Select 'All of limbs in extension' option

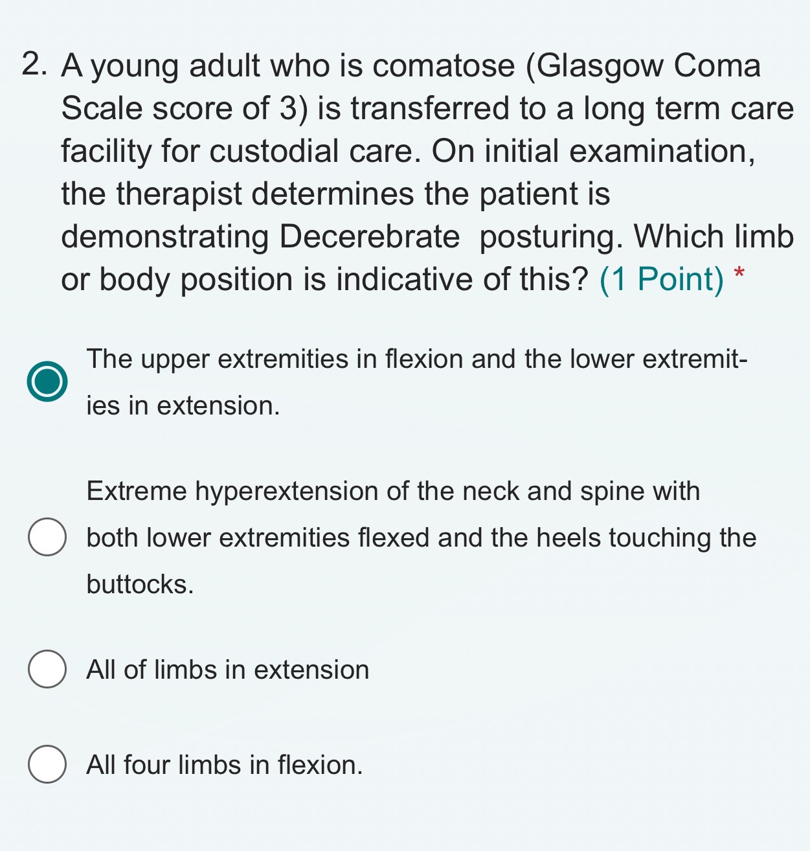[x=47, y=670]
